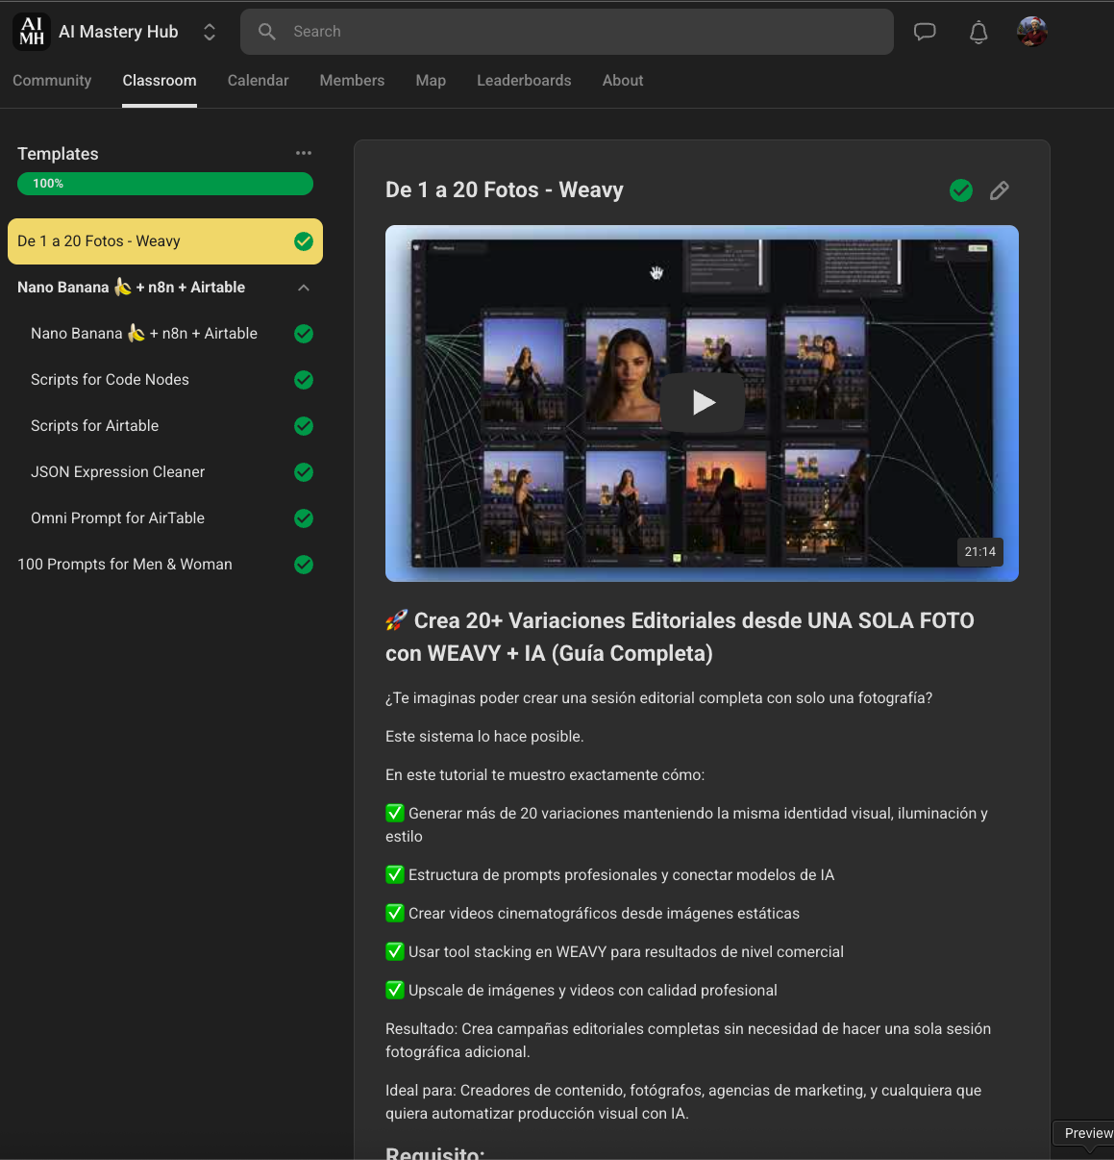Screen dimensions: 1114x1160
Task: Toggle checkmark for JSON Expression Cleaner
Action: [304, 472]
